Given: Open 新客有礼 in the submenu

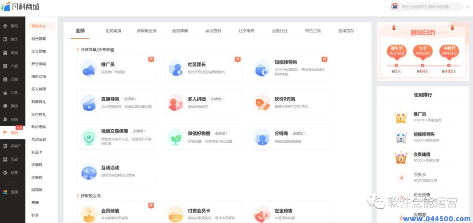Looking at the screenshot, I should tap(39, 102).
